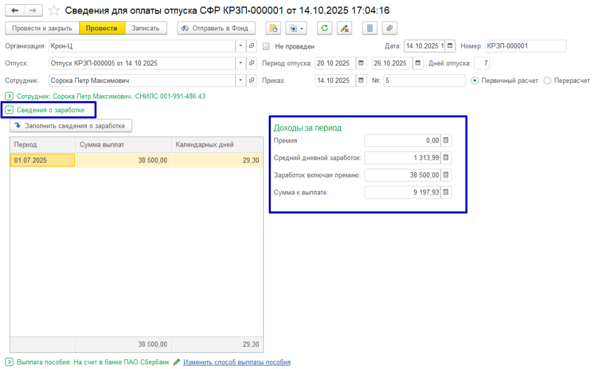The image size is (598, 369).
Task: Click Изменить способ выплаты пособия link
Action: pos(237,362)
